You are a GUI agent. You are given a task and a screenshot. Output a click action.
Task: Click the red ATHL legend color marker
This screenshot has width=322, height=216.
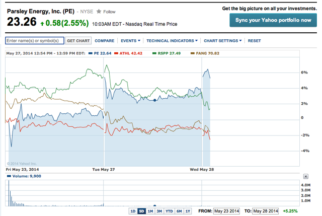[116, 53]
